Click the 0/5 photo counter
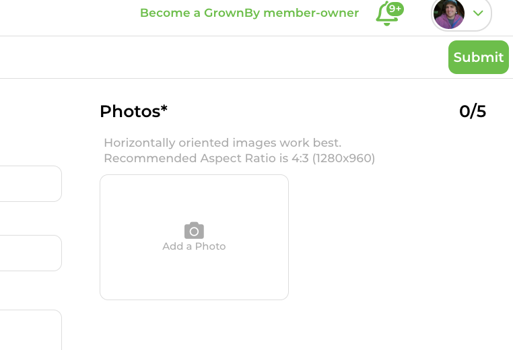The image size is (513, 350). click(x=473, y=112)
